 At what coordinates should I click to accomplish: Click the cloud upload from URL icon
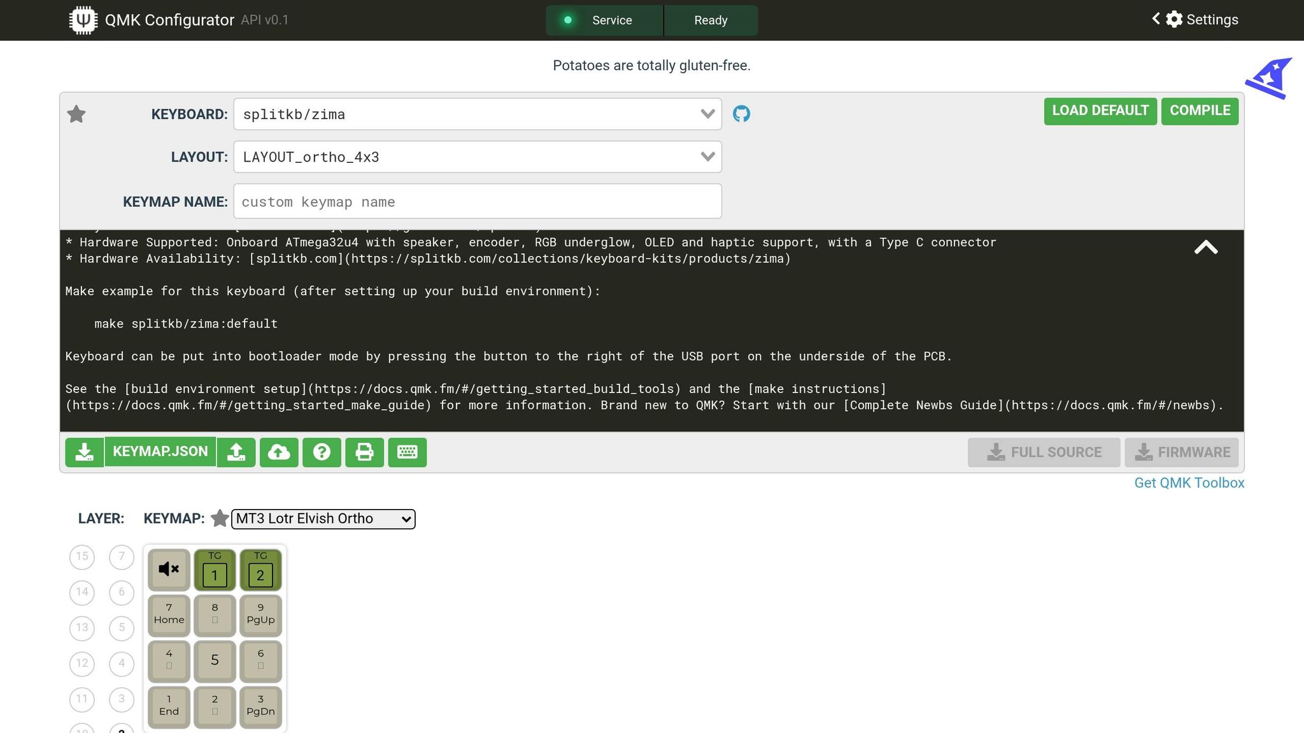[x=279, y=452]
